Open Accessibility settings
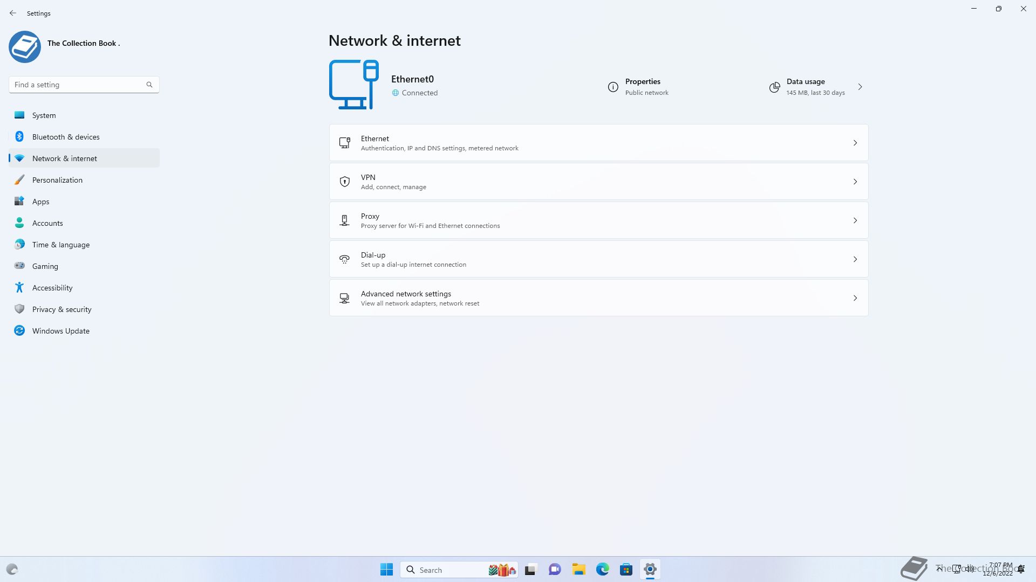This screenshot has width=1036, height=582. pyautogui.click(x=84, y=288)
